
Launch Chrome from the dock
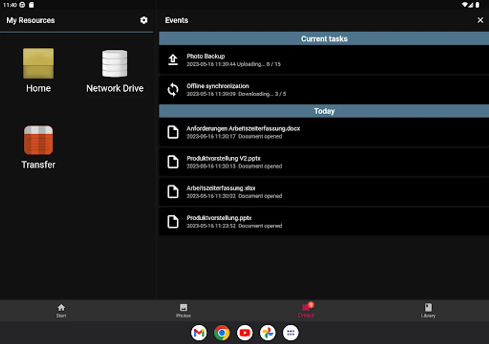pyautogui.click(x=222, y=333)
